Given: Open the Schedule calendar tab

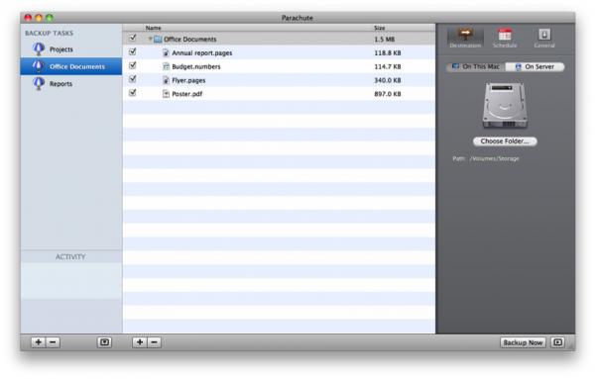Looking at the screenshot, I should pos(505,38).
